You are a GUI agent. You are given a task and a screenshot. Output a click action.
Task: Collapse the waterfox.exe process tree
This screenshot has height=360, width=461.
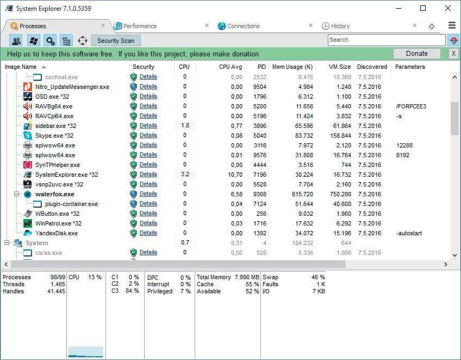(x=17, y=194)
